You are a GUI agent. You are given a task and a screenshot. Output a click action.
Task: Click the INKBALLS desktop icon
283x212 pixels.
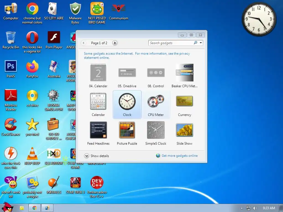(x=54, y=185)
